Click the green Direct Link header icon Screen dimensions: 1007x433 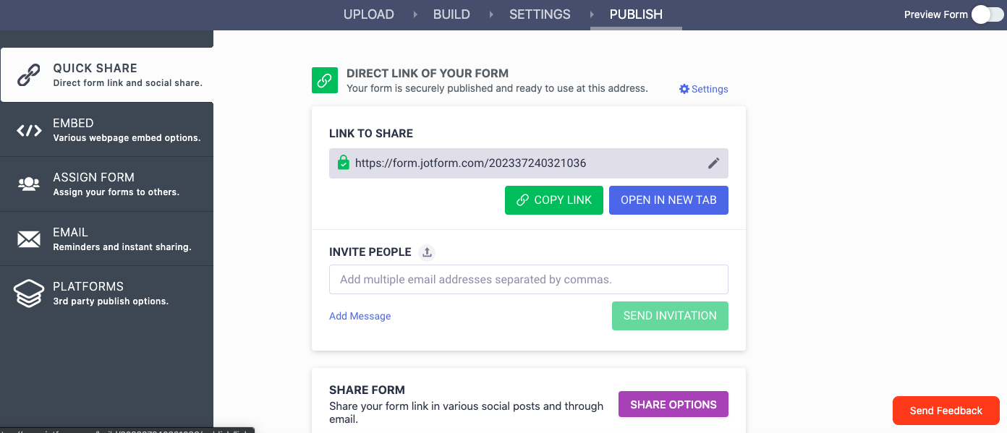325,80
